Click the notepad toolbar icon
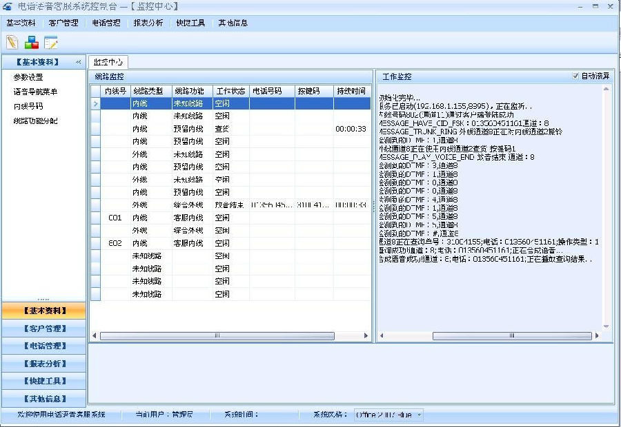Viewport: 621px width, 427px height. 12,42
